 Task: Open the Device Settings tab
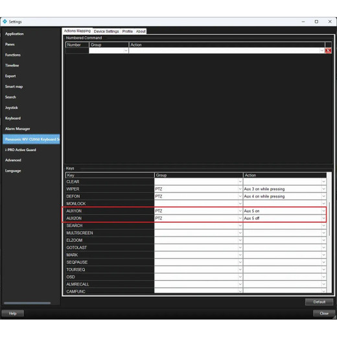[106, 31]
